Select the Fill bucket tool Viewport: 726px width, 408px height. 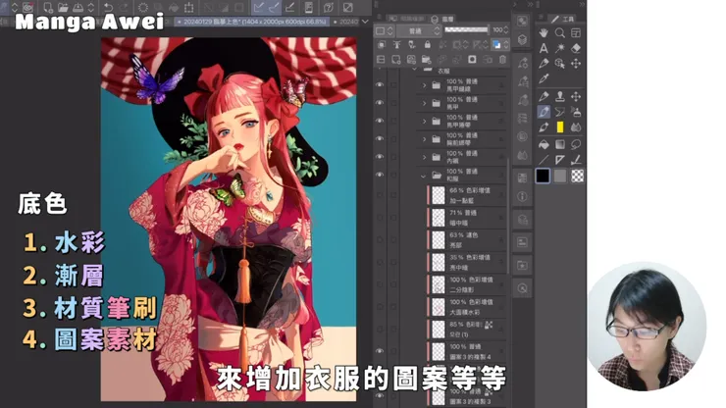click(544, 144)
